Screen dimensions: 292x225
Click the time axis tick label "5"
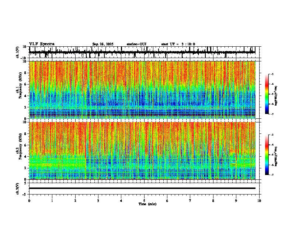(144, 201)
